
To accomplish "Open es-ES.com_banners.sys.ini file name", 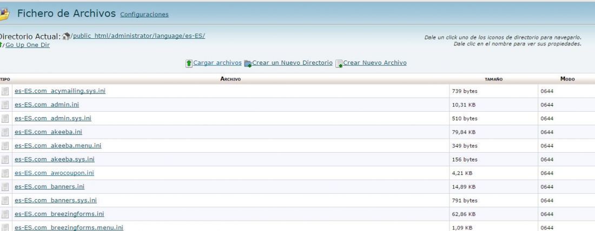I will [x=56, y=200].
